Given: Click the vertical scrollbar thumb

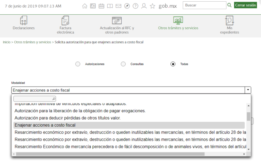Looking at the screenshot, I should click(249, 117).
